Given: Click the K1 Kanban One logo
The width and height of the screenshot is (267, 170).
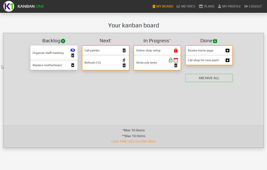Looking at the screenshot, I should (x=9, y=6).
